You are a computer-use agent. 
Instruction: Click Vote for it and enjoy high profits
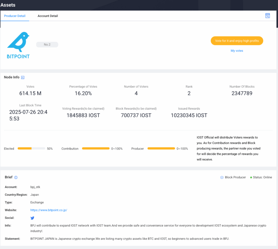[237, 41]
